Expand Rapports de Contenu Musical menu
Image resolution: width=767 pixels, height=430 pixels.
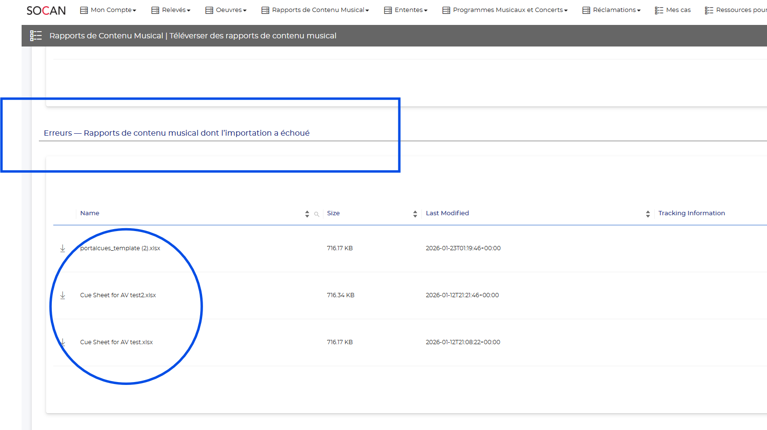pyautogui.click(x=315, y=10)
